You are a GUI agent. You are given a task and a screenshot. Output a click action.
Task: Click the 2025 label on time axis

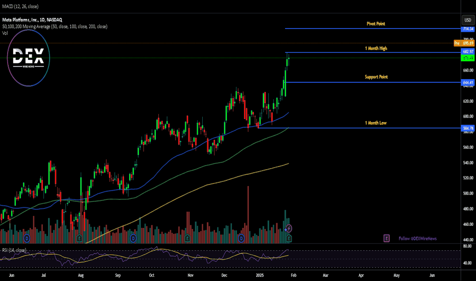(260, 275)
